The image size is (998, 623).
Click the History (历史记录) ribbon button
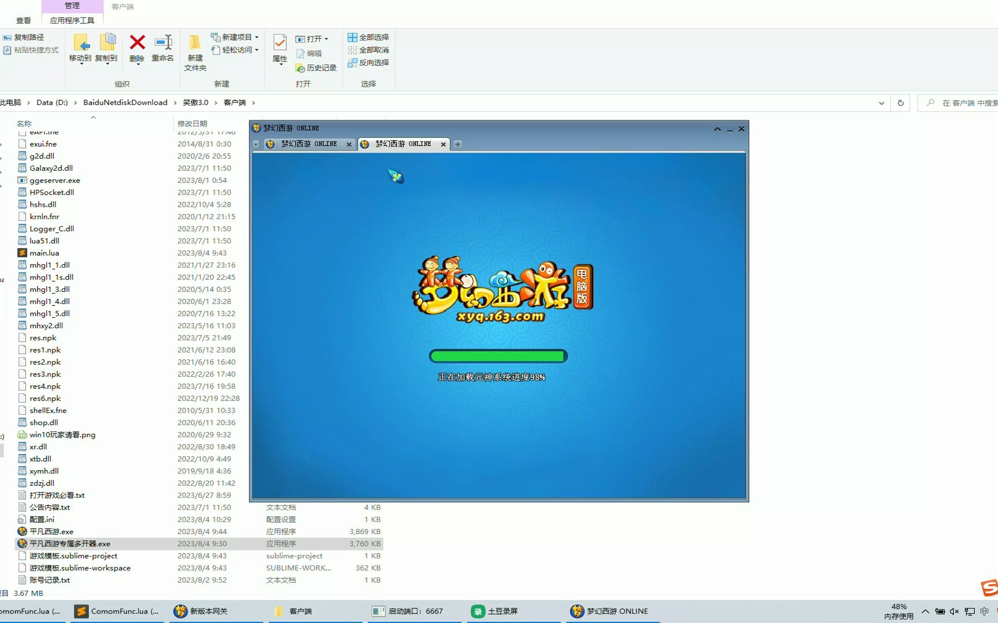click(316, 68)
